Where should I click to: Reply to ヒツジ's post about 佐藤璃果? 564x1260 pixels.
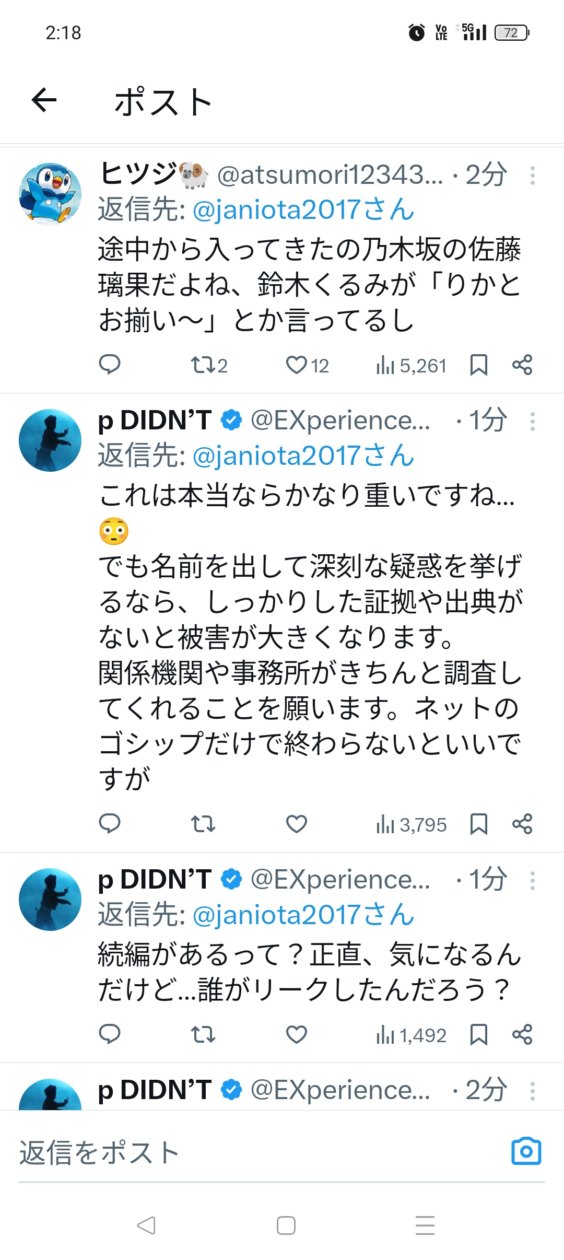(x=110, y=365)
